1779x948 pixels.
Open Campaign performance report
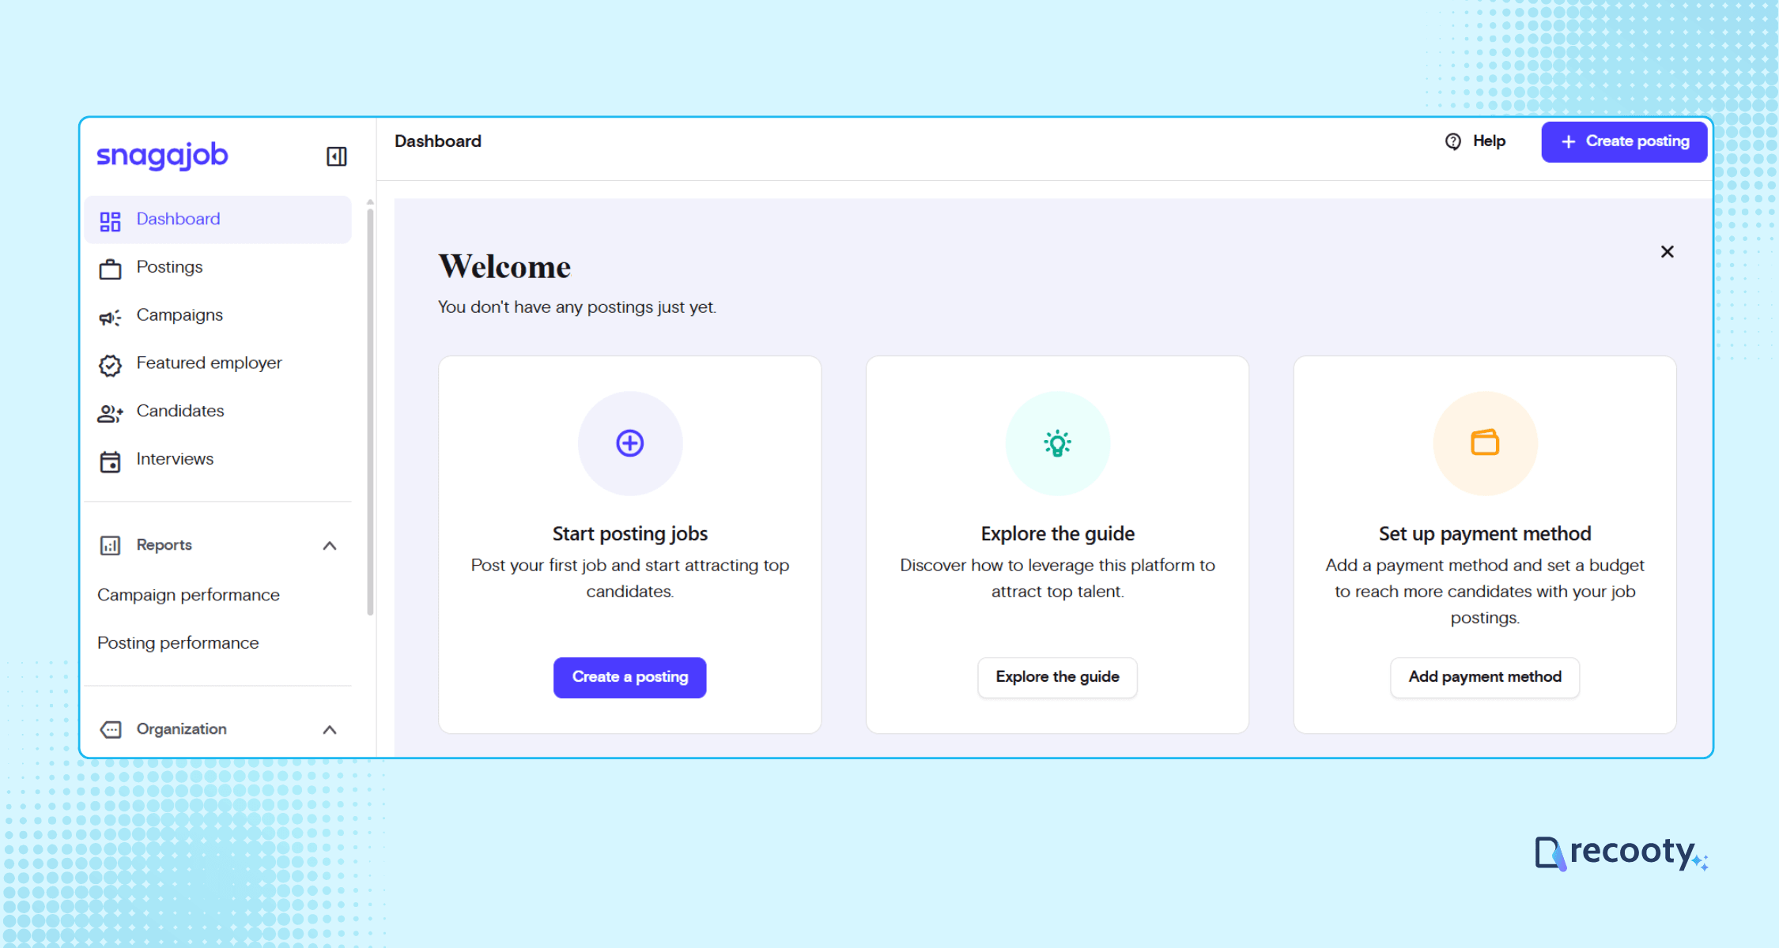pyautogui.click(x=188, y=595)
